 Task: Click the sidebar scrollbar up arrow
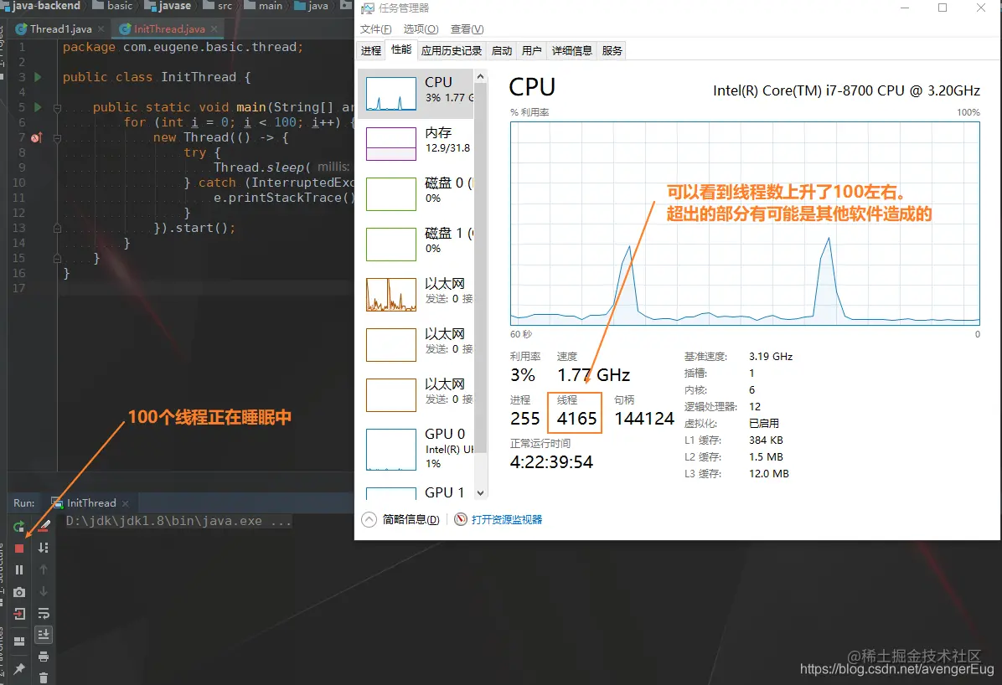[481, 76]
